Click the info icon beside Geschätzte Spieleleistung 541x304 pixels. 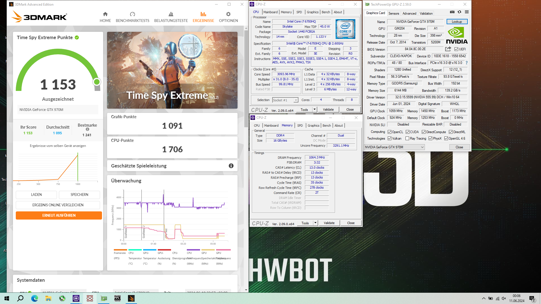pos(231,166)
